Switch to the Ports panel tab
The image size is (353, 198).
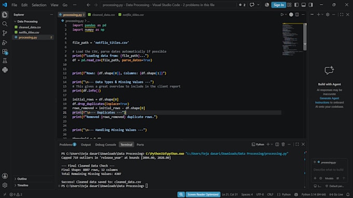[x=140, y=145]
